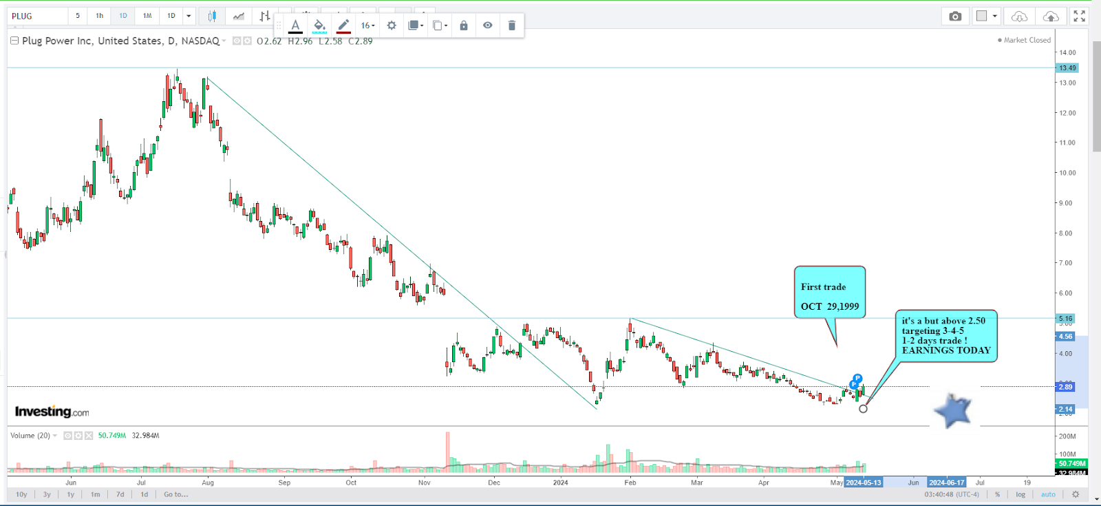Expand the Volume (20) indicator dropdown

point(55,436)
